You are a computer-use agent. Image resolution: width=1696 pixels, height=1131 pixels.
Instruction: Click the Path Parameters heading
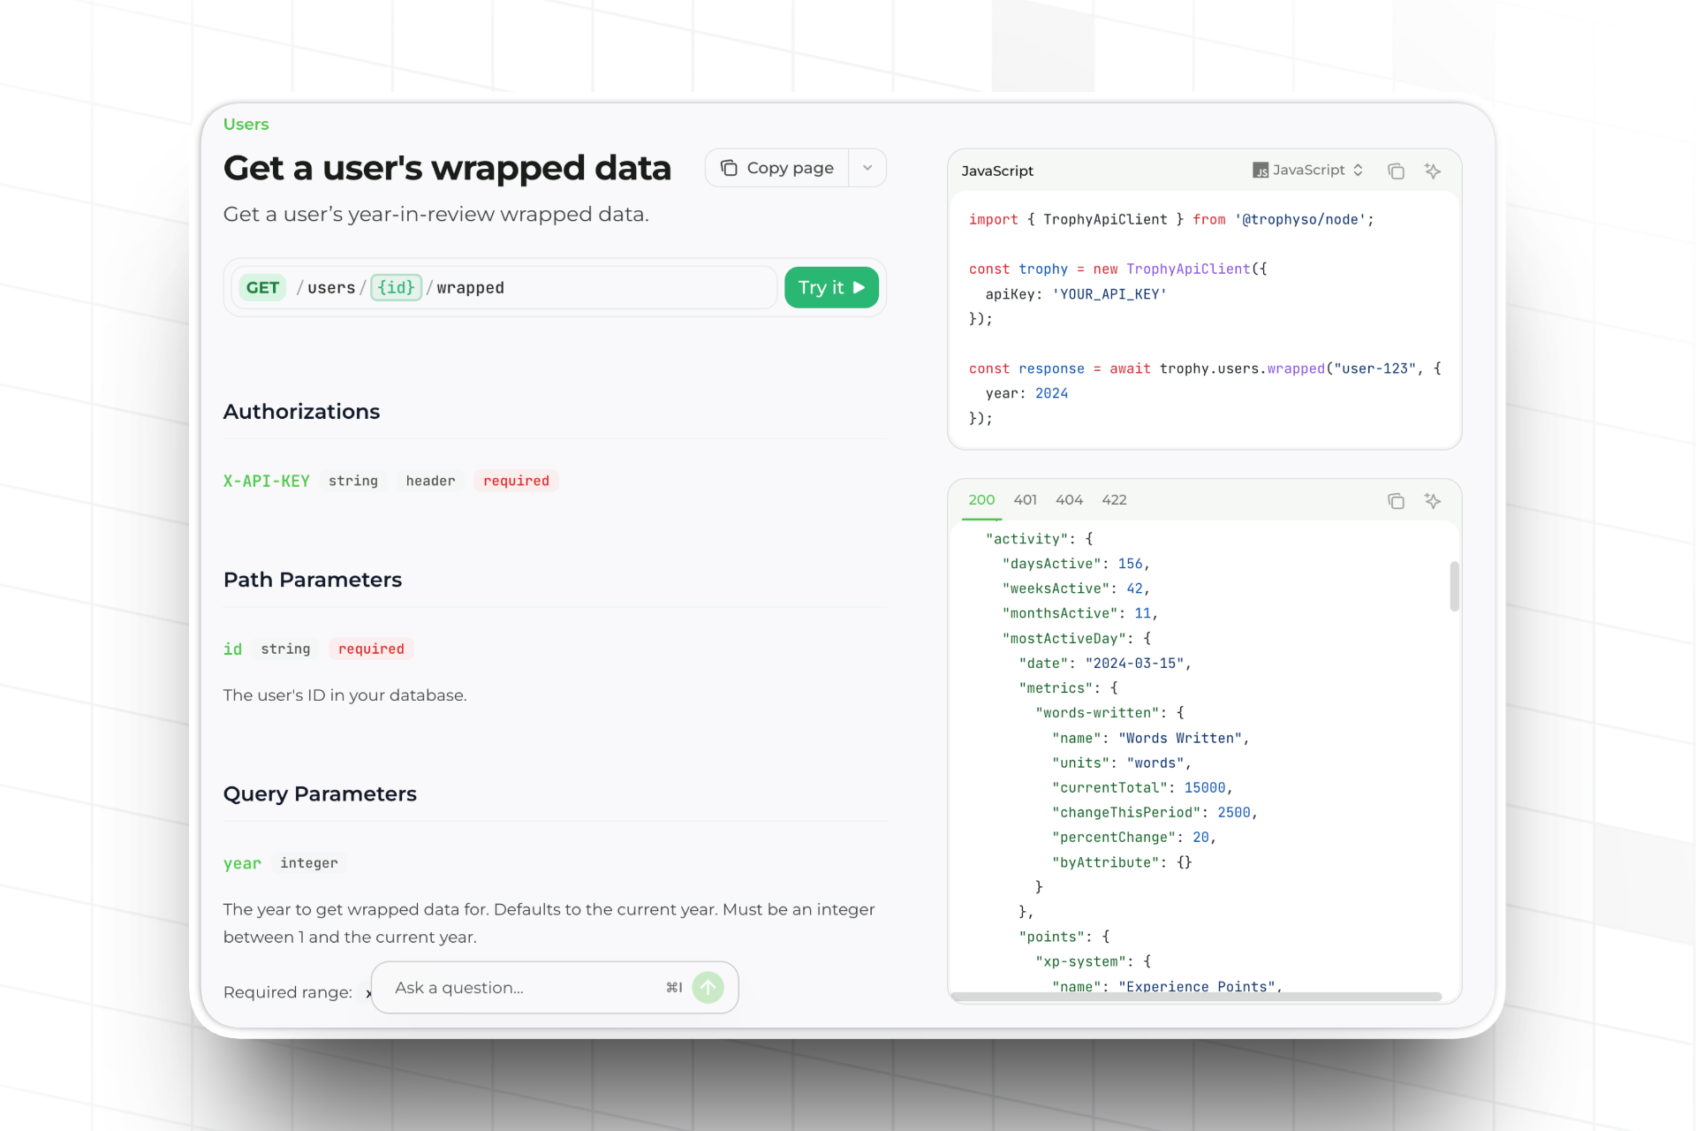point(312,580)
